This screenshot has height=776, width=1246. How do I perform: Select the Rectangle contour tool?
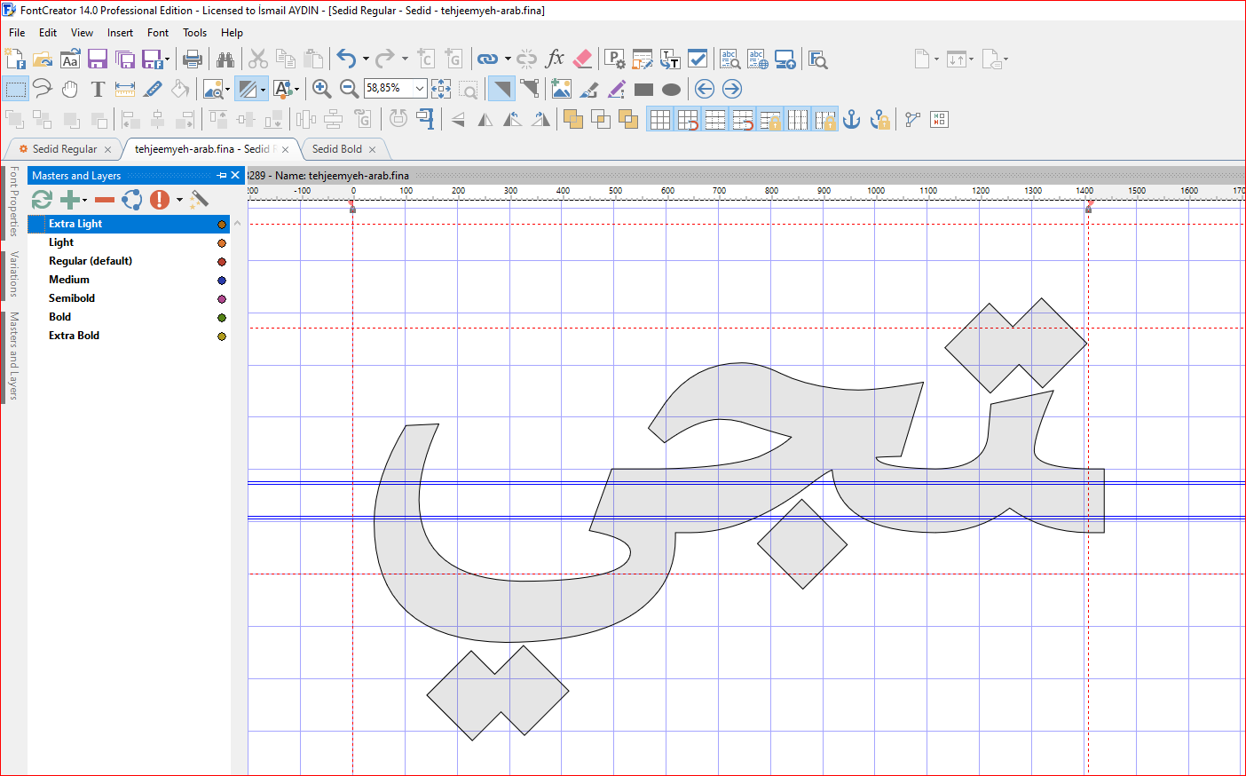tap(644, 89)
